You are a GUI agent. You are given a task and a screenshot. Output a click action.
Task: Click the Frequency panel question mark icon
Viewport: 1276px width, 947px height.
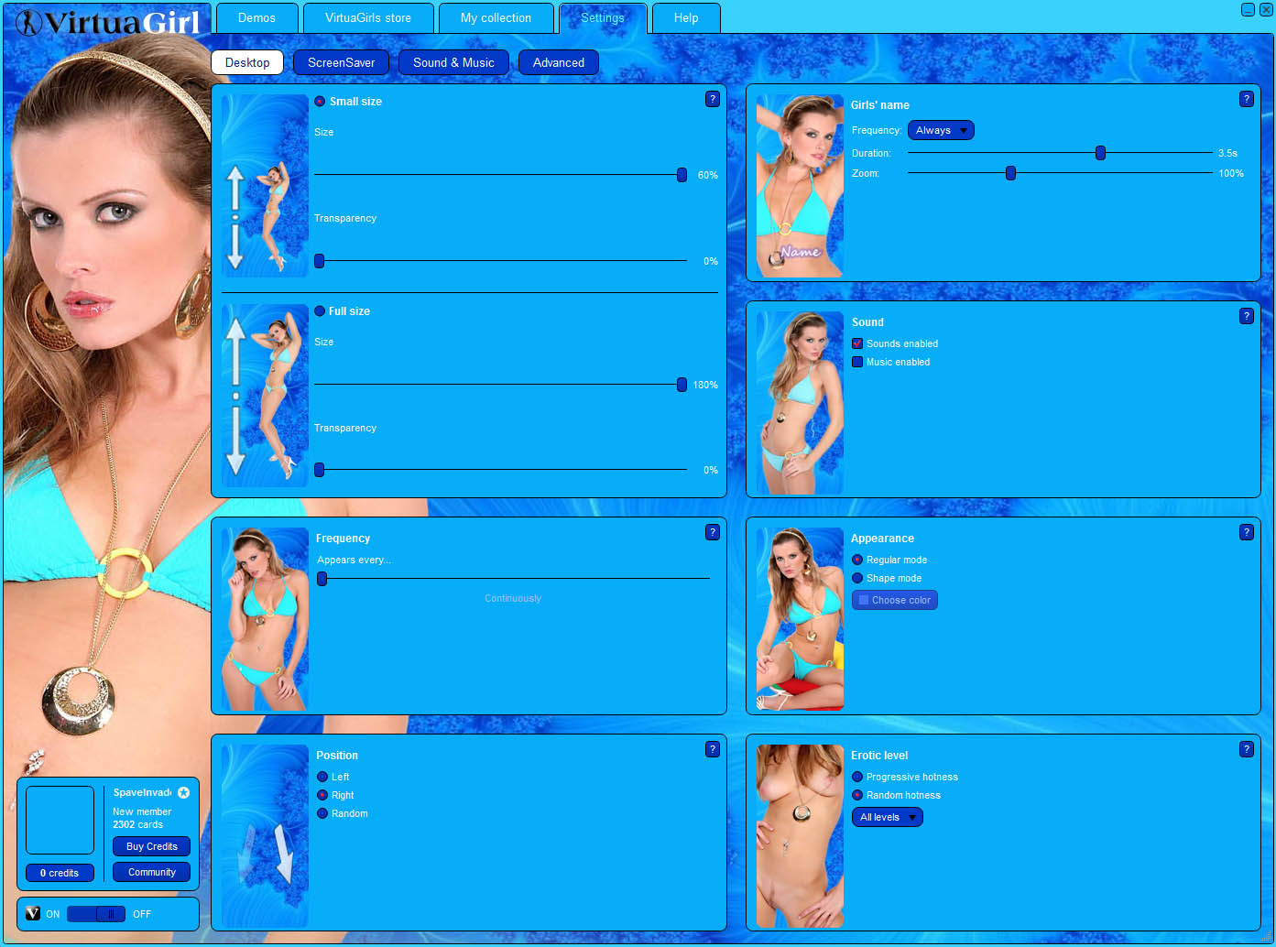coord(712,532)
